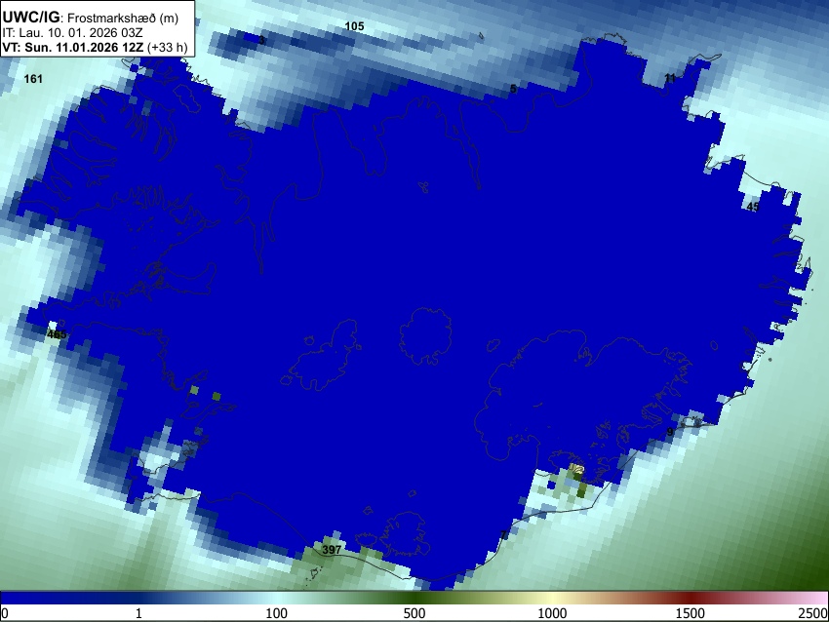Click the map value label 7 on south coast
Screen dimensions: 829x622
pos(503,535)
